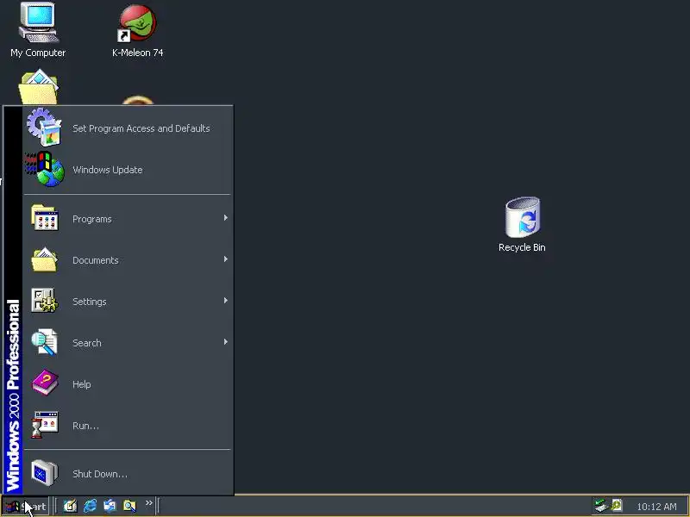Open the Recycle Bin on desktop
The width and height of the screenshot is (690, 517).
click(523, 224)
